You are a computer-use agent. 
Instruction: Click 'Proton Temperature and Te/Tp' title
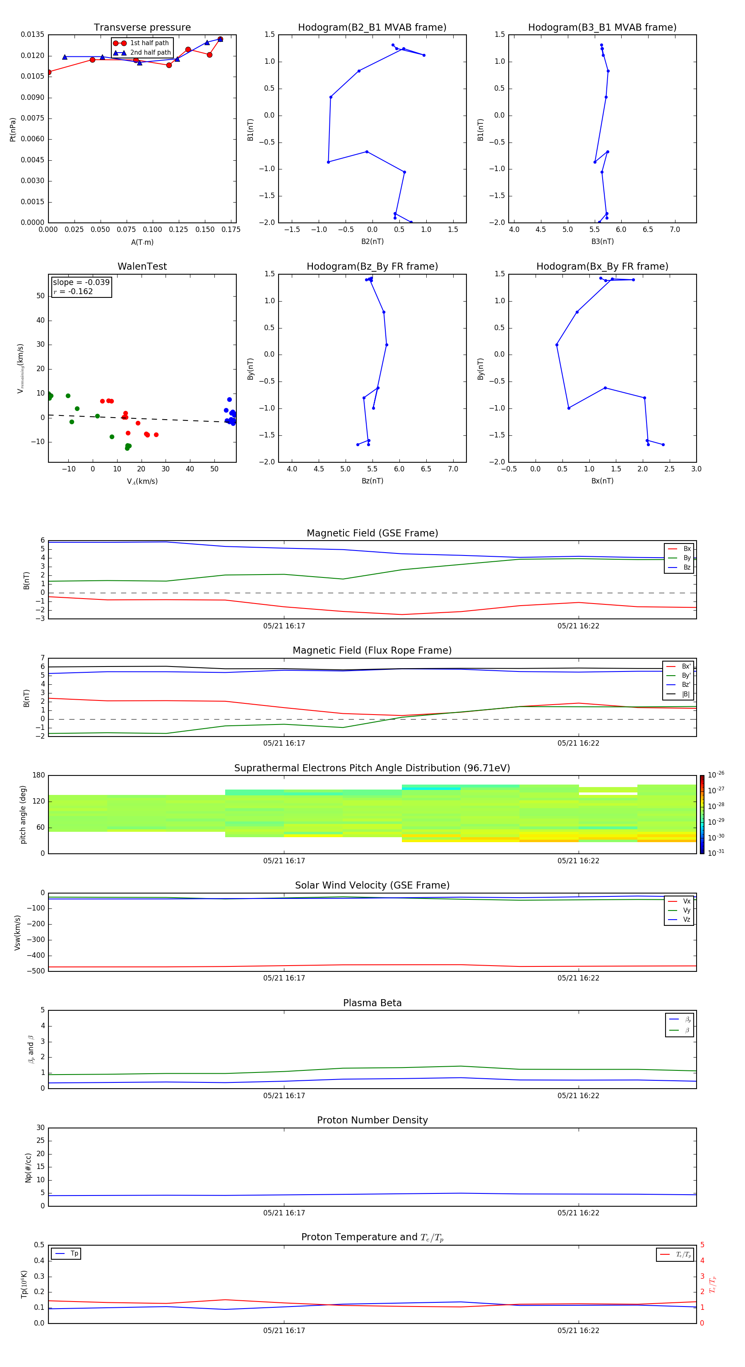click(372, 1238)
